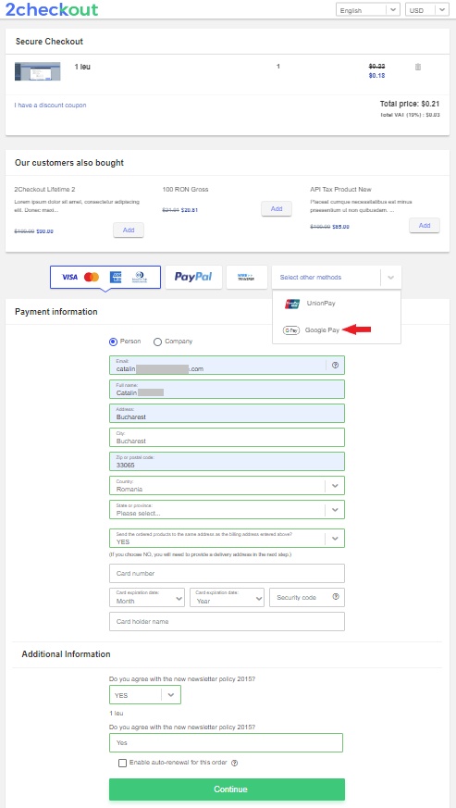Focus the City input field
The height and width of the screenshot is (808, 456).
(x=227, y=437)
